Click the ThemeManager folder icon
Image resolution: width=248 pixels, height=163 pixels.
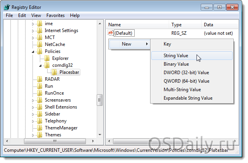click(x=39, y=128)
